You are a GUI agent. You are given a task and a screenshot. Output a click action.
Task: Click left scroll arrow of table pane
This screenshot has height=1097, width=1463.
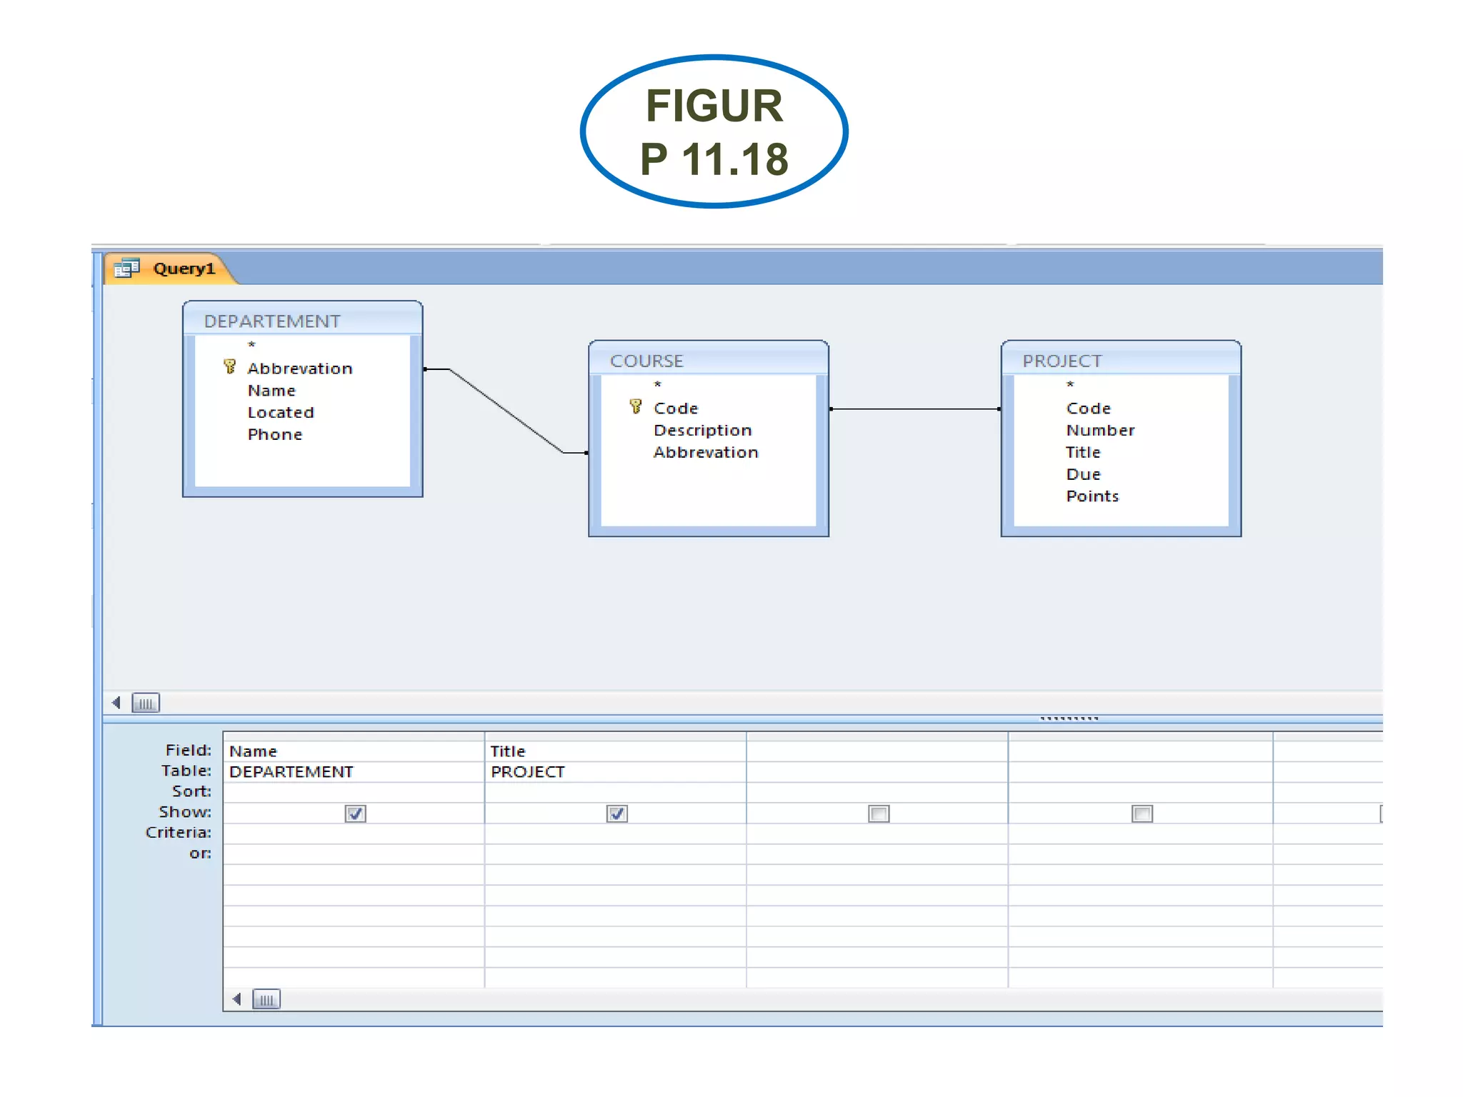[116, 703]
